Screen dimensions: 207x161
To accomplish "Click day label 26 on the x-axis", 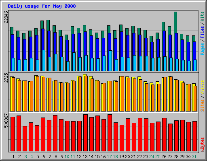I will pos(164,157).
